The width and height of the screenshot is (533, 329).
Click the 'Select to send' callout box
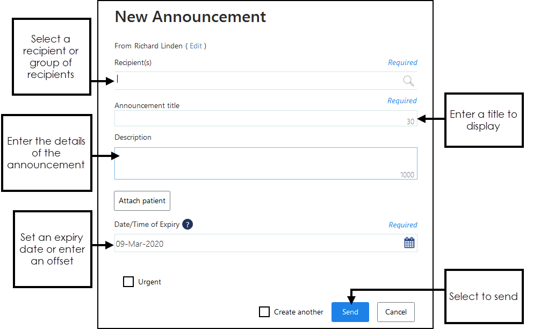[483, 297]
